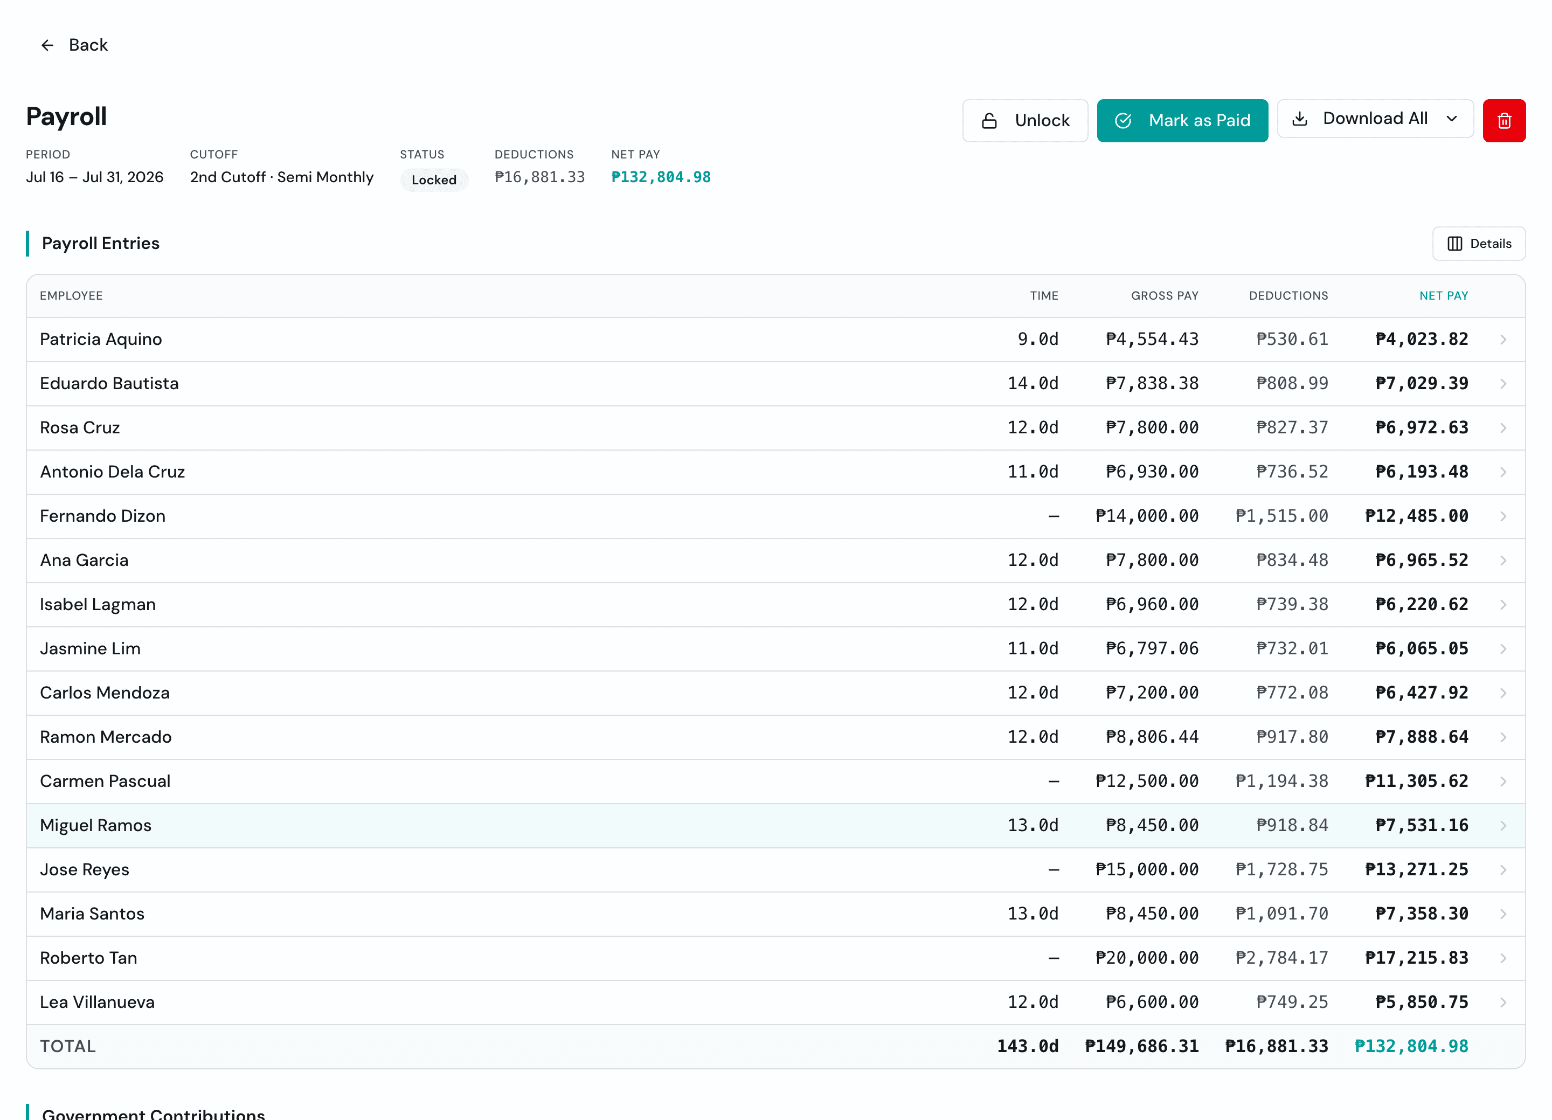The image size is (1552, 1120).
Task: Open Rosa Cruz row chevron
Action: point(1503,428)
